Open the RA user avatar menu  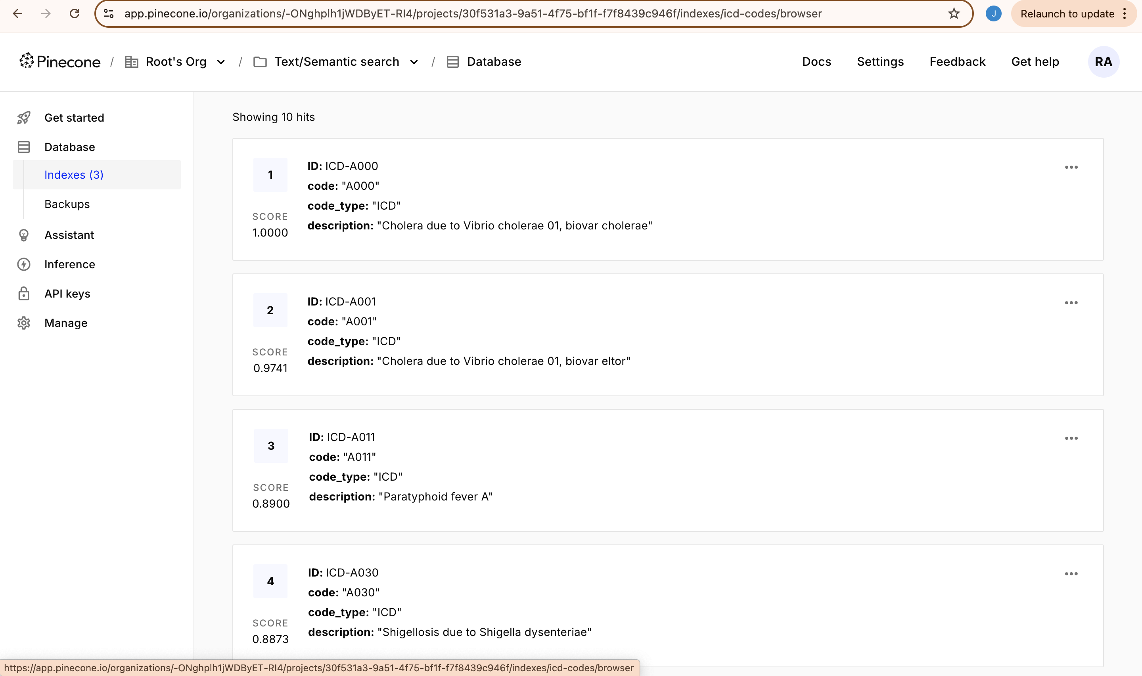(1103, 62)
